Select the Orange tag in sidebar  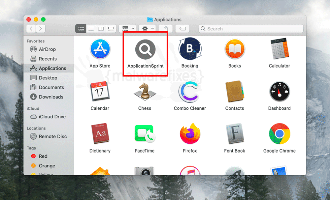(49, 166)
